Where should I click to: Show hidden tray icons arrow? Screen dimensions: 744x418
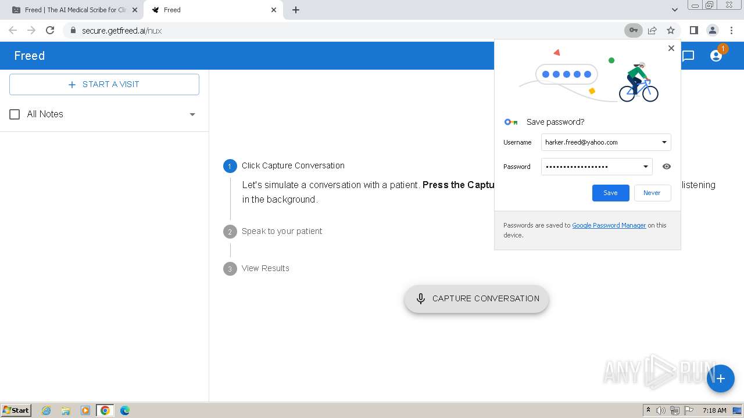[648, 410]
